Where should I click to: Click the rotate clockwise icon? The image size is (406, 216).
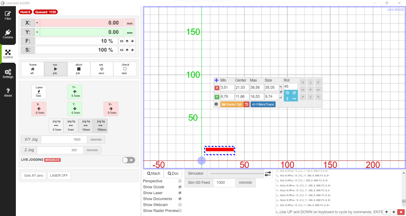coord(294,93)
